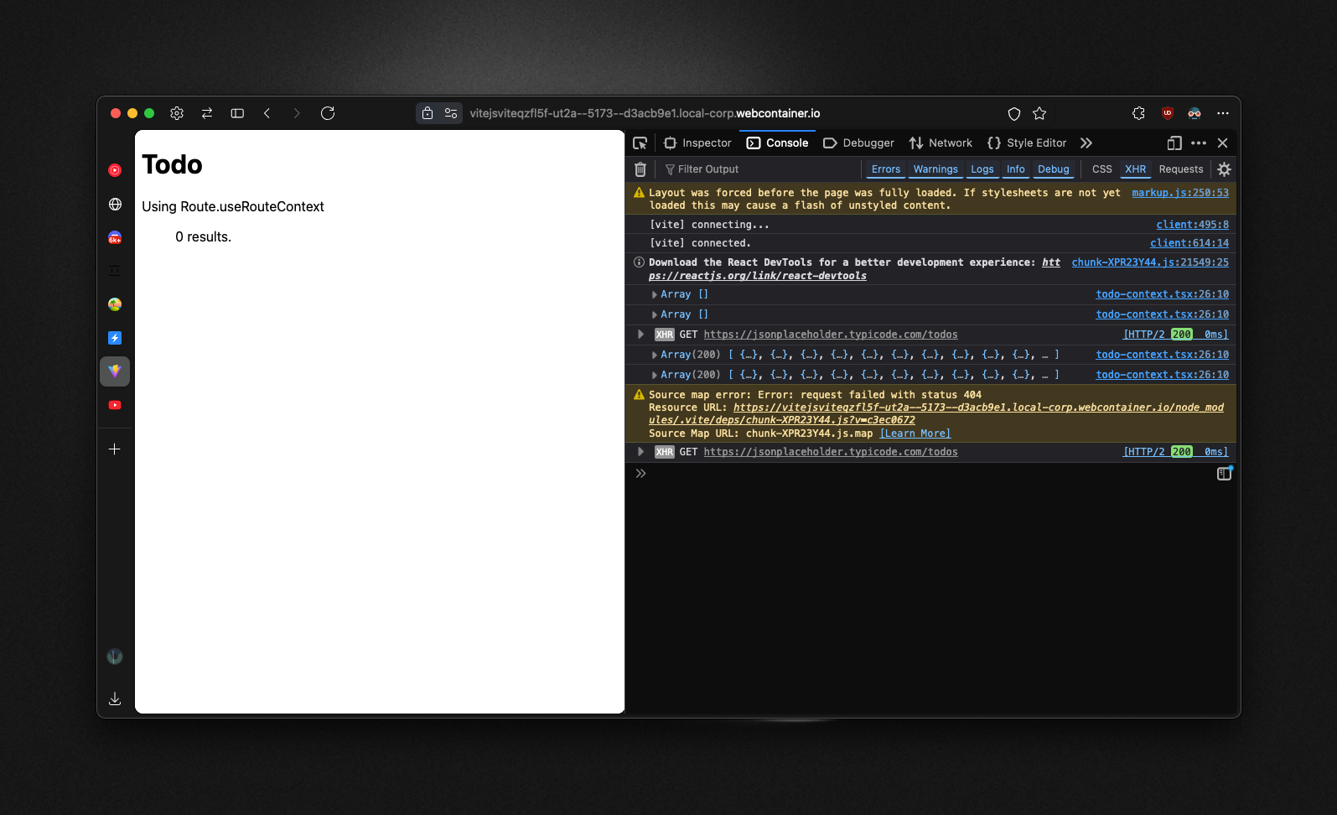Open browser settings gear icon
Viewport: 1337px width, 815px height.
click(x=177, y=113)
